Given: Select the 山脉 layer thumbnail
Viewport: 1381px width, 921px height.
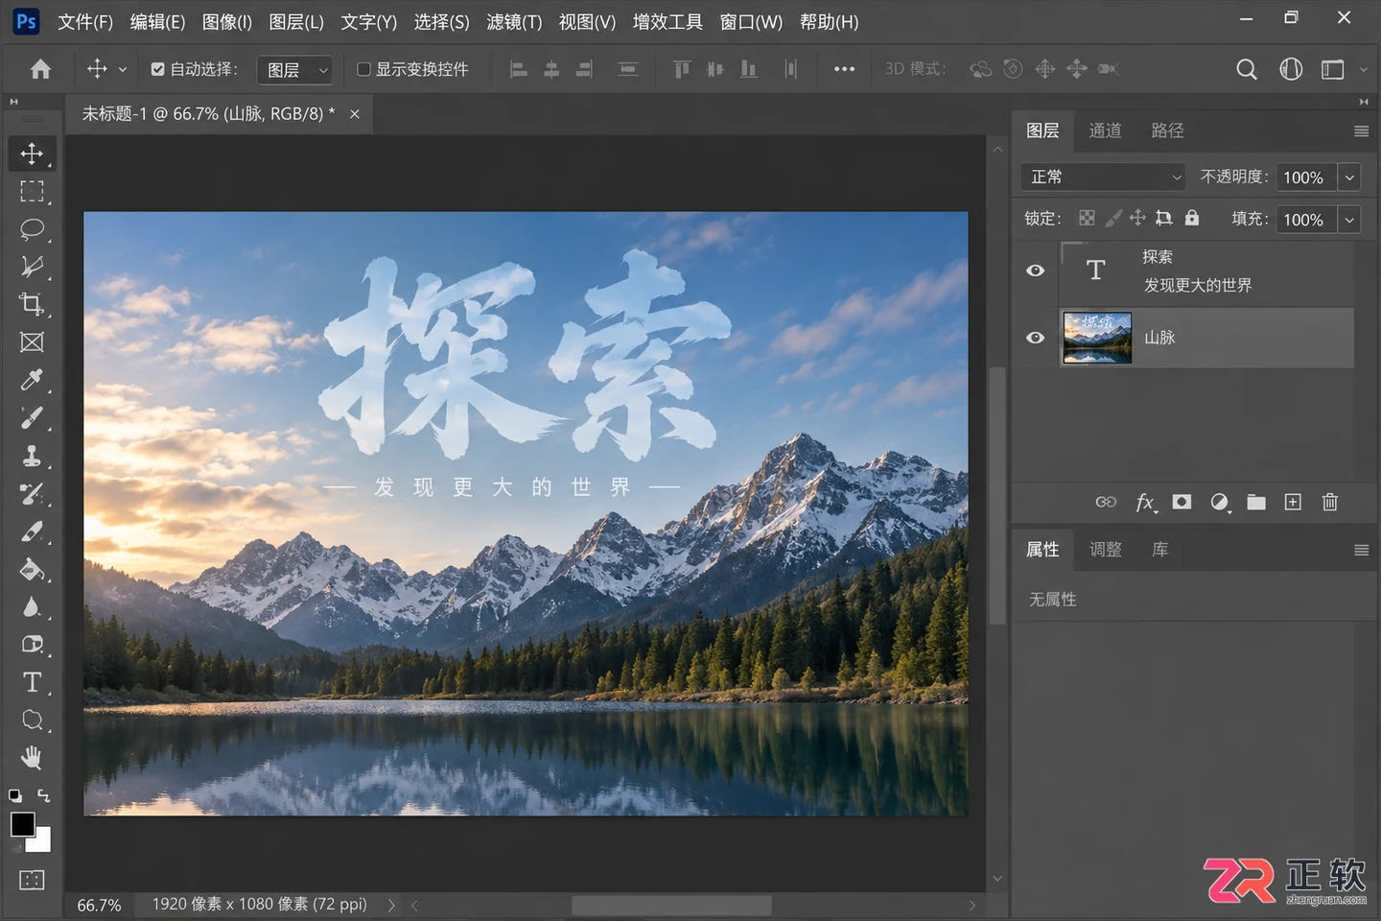Looking at the screenshot, I should [1097, 338].
